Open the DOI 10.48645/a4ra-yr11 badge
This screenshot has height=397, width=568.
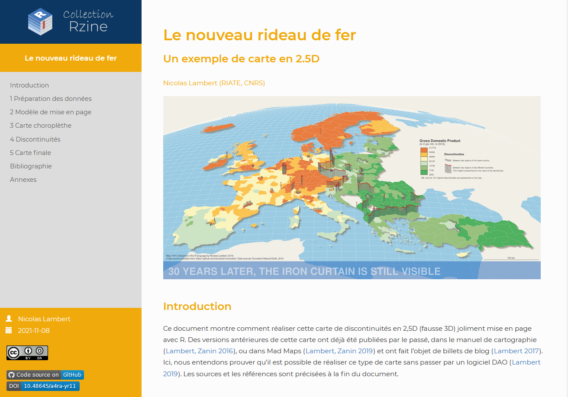(x=43, y=386)
